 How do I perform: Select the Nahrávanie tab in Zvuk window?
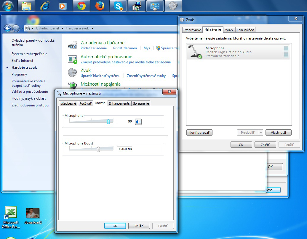point(213,29)
